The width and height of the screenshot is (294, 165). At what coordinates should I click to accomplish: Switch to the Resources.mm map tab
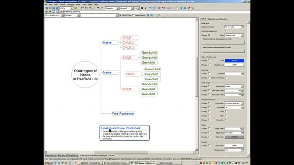(51, 155)
